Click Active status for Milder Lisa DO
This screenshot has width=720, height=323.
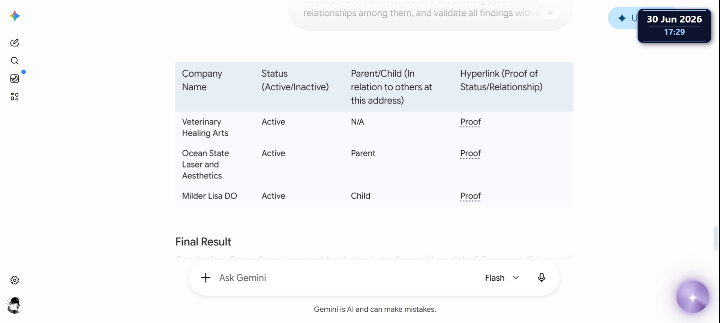point(273,196)
